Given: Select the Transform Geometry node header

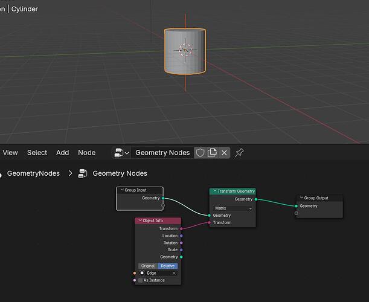Looking at the screenshot, I should coord(233,191).
